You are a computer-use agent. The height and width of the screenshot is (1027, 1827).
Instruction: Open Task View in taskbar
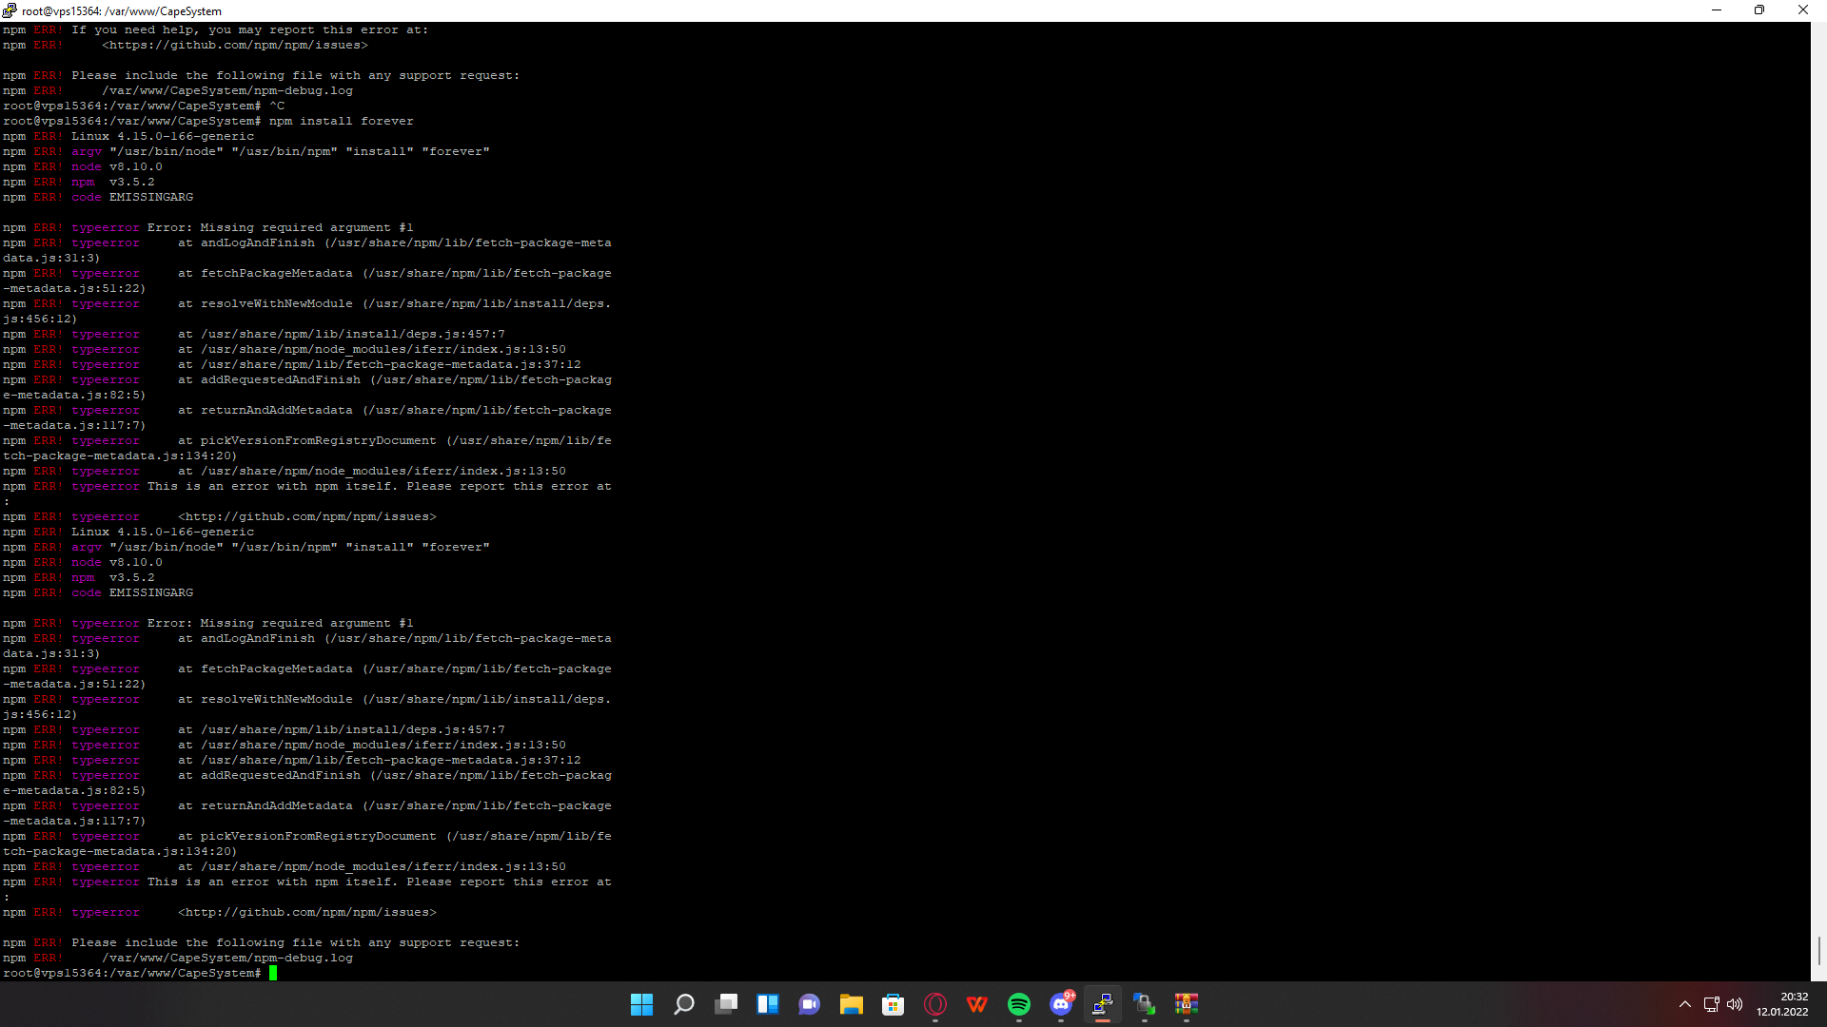726,1004
